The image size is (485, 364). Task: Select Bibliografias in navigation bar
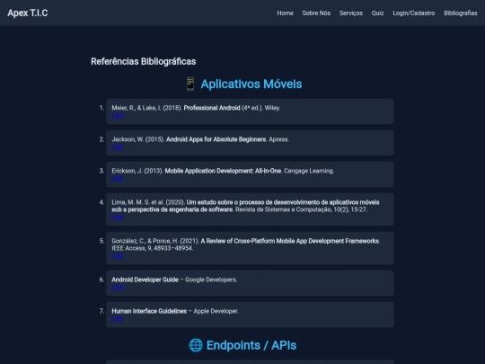point(460,13)
